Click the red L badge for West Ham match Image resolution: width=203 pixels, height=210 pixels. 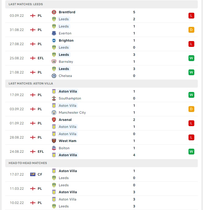[x=191, y=137]
